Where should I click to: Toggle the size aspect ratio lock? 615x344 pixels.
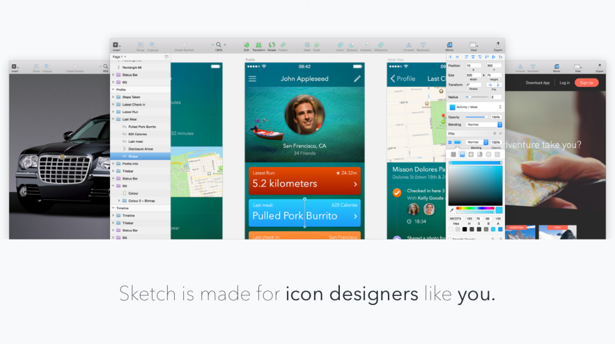tap(483, 75)
